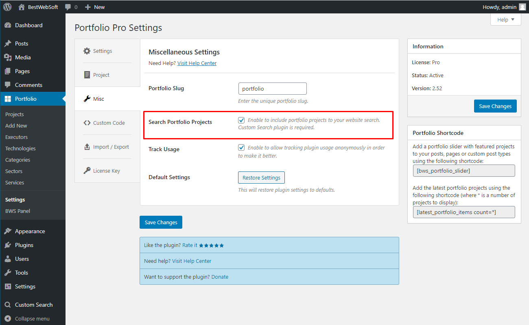The width and height of the screenshot is (529, 325).
Task: Click Save Changes below the settings form
Action: click(x=161, y=222)
